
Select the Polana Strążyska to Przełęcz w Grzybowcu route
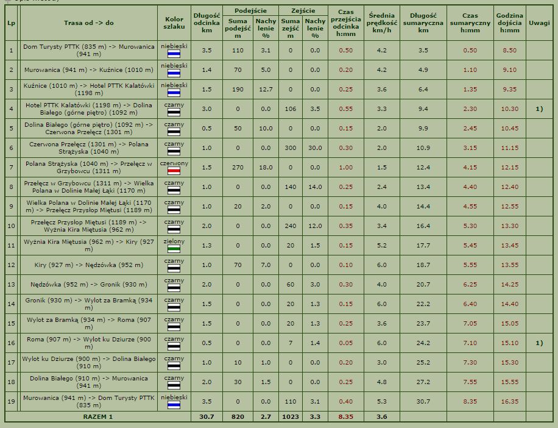point(88,167)
